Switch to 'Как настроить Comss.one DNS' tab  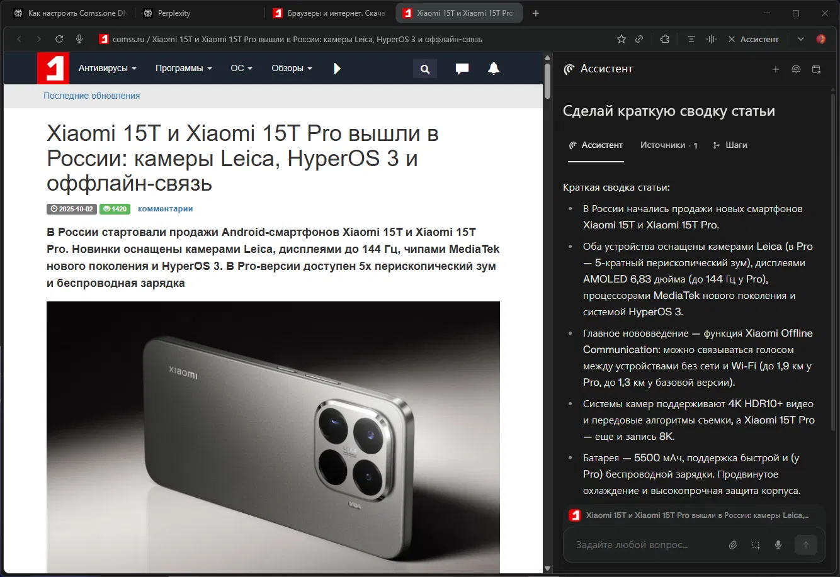71,13
